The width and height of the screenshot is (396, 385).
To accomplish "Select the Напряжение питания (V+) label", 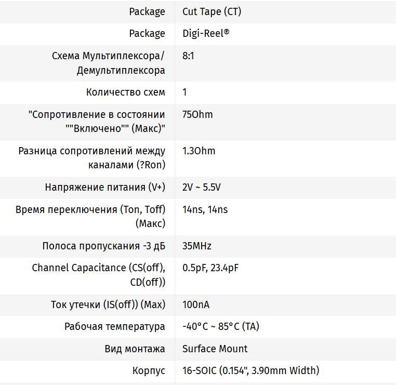I will coord(105,188).
